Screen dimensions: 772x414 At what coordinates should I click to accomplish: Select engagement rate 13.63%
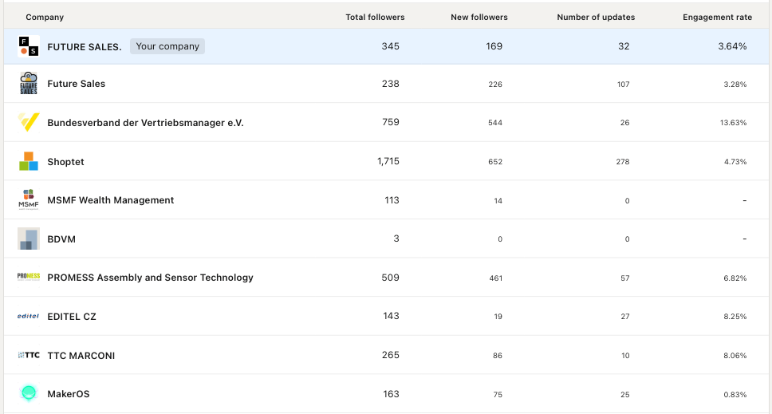[x=733, y=123]
